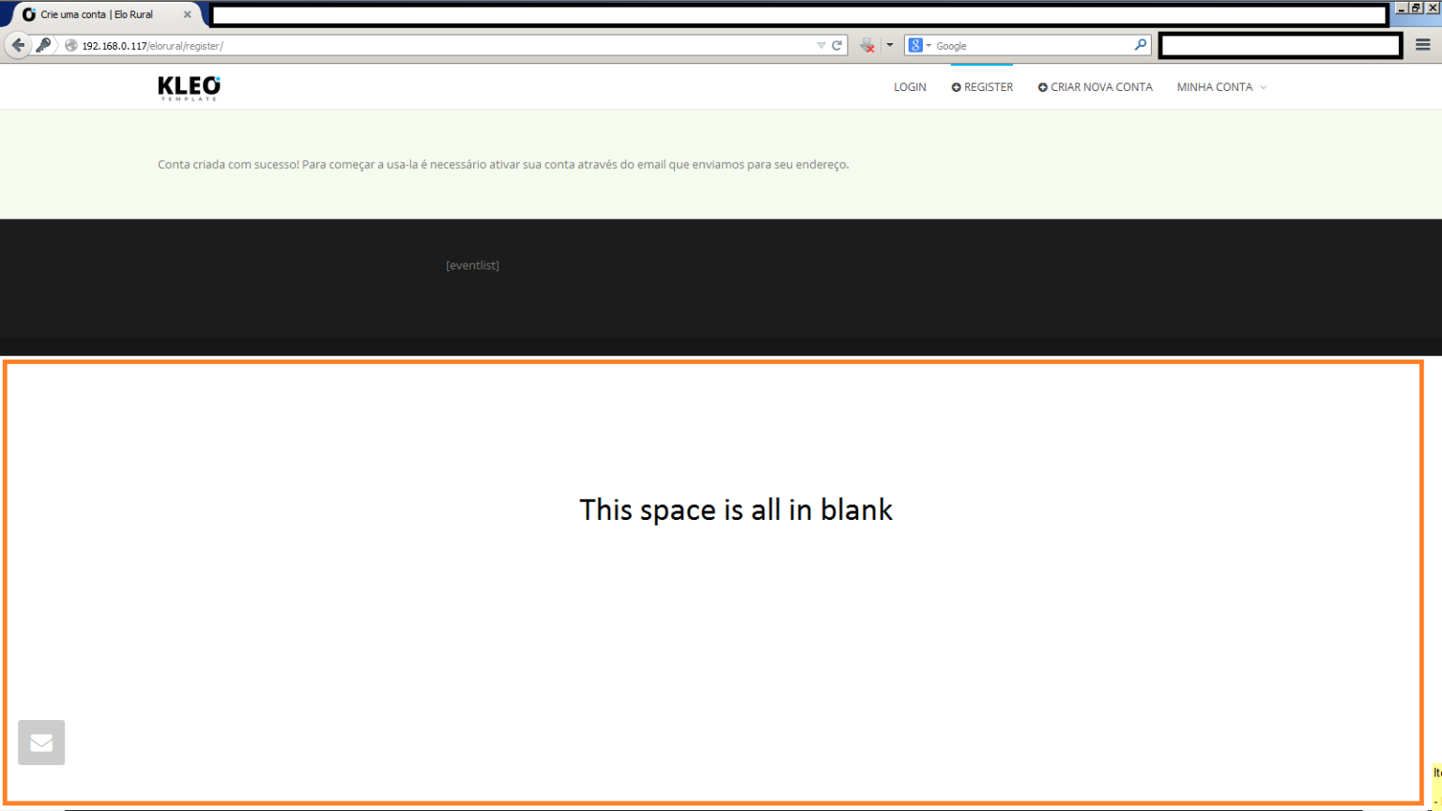Open the envelope contact button
The height and width of the screenshot is (811, 1442).
click(x=41, y=742)
